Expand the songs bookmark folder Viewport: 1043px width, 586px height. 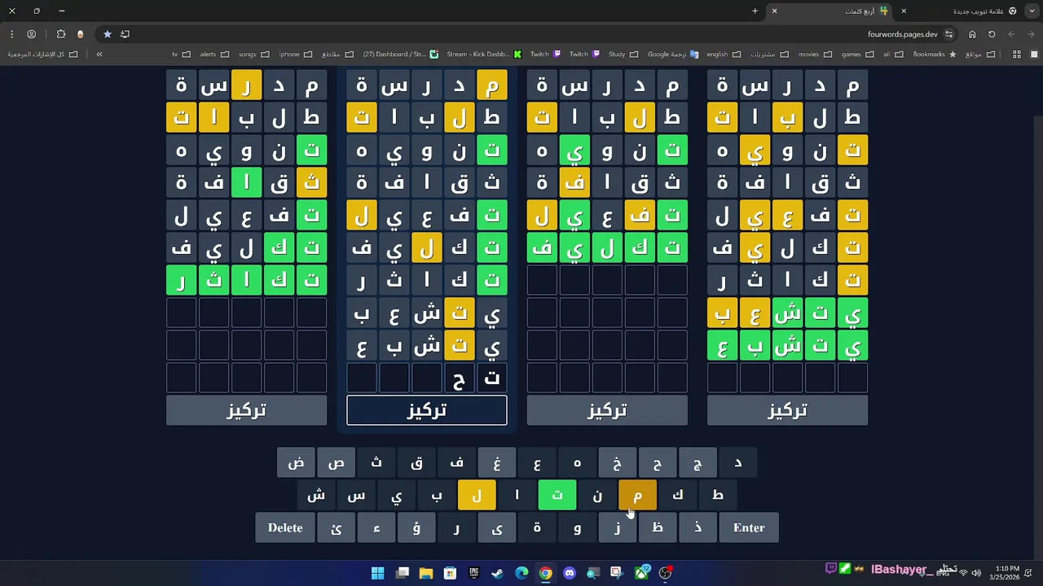pyautogui.click(x=253, y=55)
